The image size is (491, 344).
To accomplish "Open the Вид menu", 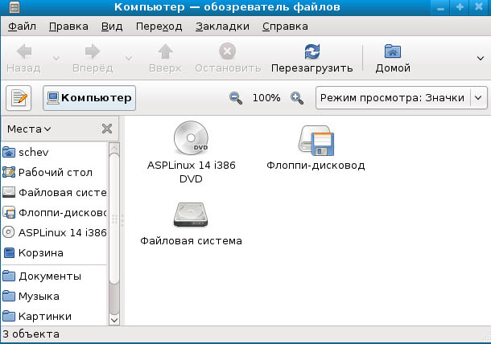I will [112, 27].
